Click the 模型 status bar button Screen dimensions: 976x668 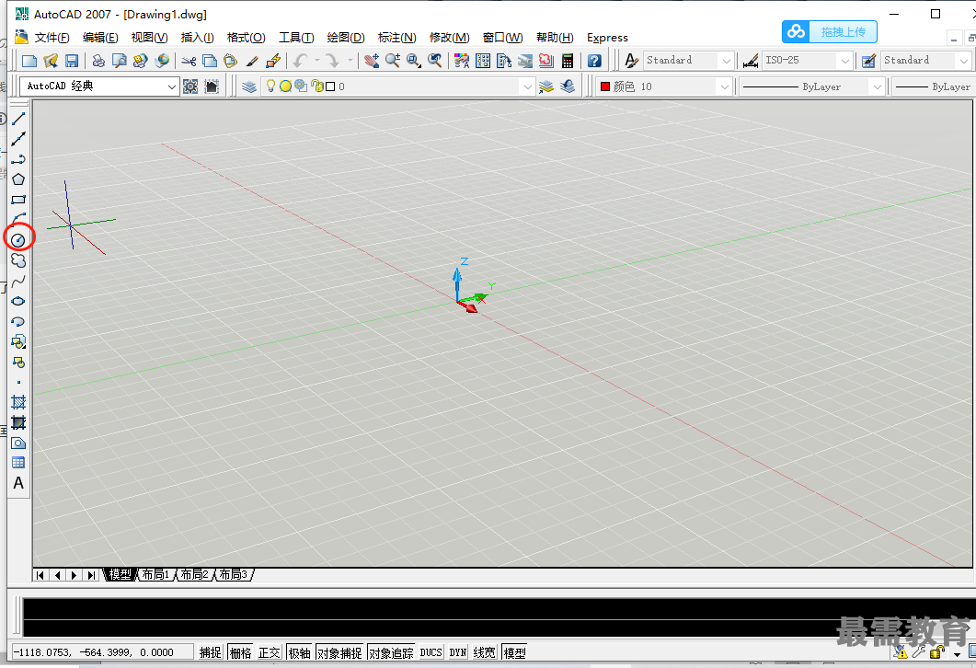514,652
